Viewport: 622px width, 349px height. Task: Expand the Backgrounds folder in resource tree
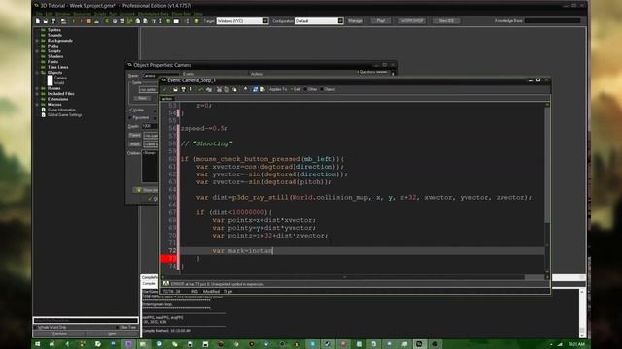(37, 41)
